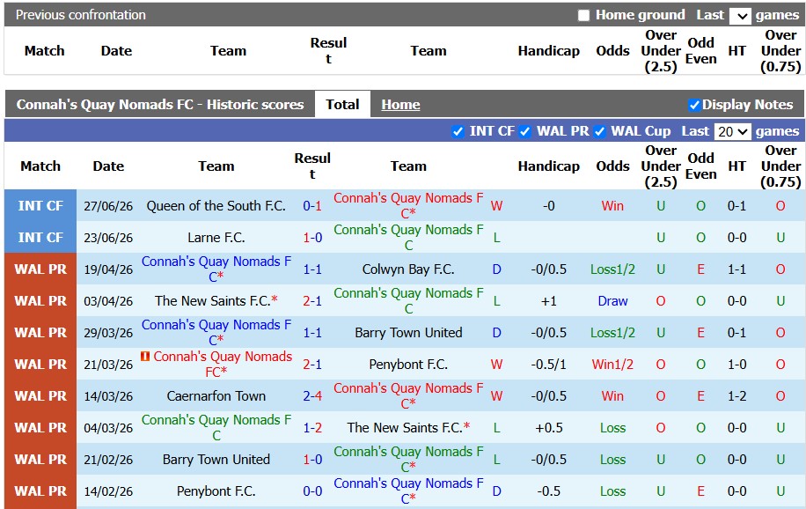Click the Draw odds cell on 03/04/26

coord(612,301)
